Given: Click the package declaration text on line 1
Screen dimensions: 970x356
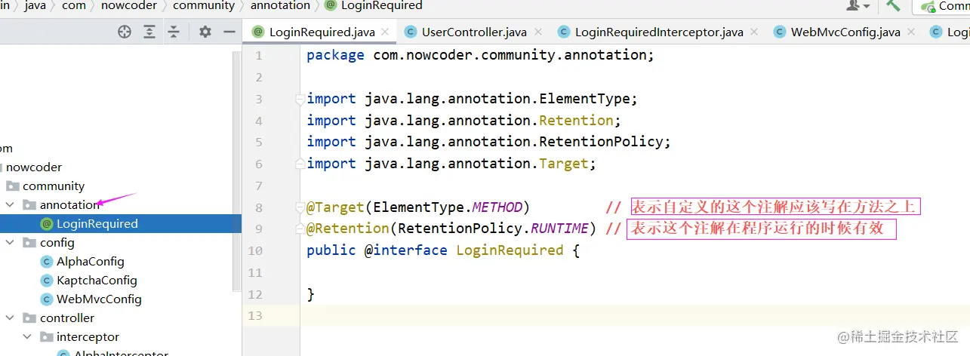Looking at the screenshot, I should click(480, 55).
